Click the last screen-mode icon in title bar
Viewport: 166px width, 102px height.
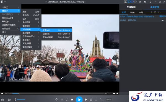135,2
